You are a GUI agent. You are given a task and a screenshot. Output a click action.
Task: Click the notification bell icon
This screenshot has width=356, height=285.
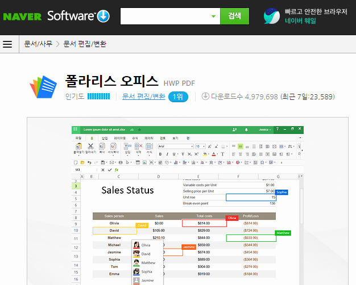[x=246, y=129]
